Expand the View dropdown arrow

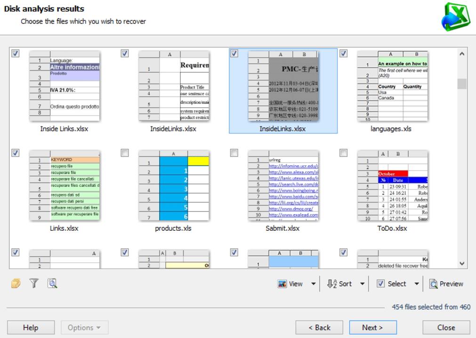pyautogui.click(x=313, y=284)
